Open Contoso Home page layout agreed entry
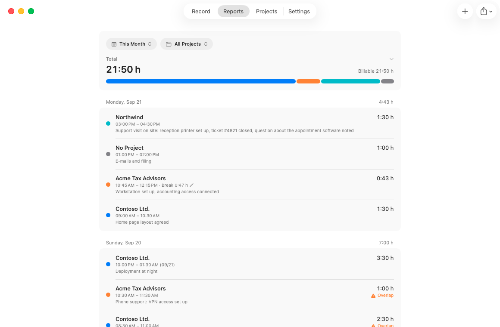The width and height of the screenshot is (500, 327). [x=250, y=215]
